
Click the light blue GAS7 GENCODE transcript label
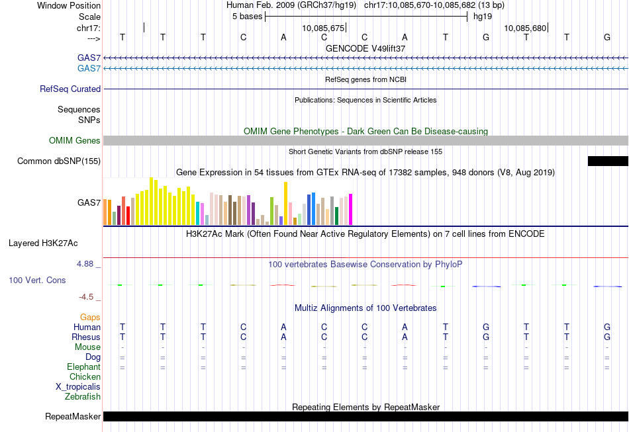point(89,68)
